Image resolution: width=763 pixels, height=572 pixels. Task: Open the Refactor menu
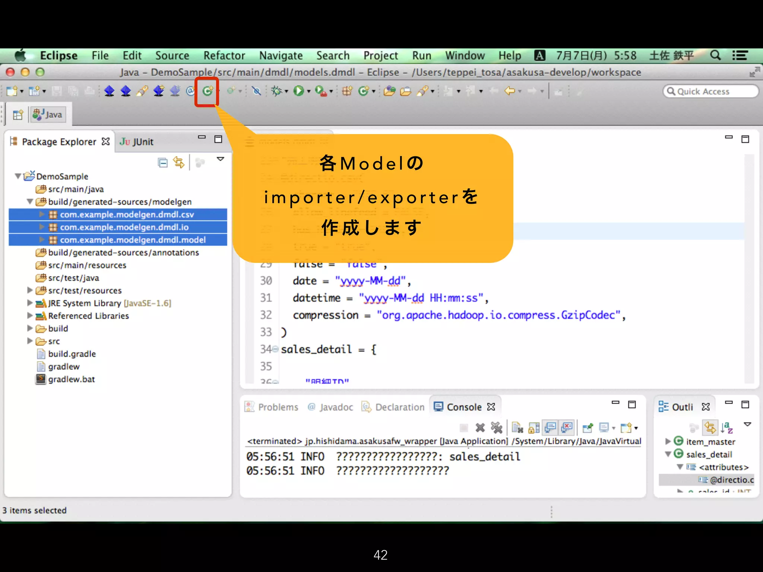224,55
